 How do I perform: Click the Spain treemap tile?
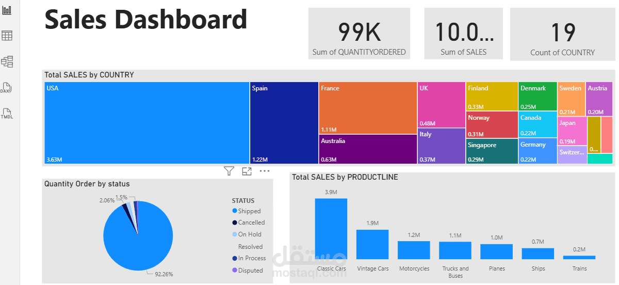pyautogui.click(x=284, y=123)
